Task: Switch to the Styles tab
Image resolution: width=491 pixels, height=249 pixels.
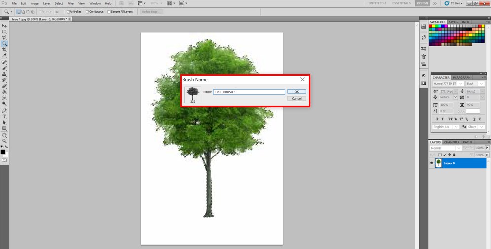Action: pos(453,22)
